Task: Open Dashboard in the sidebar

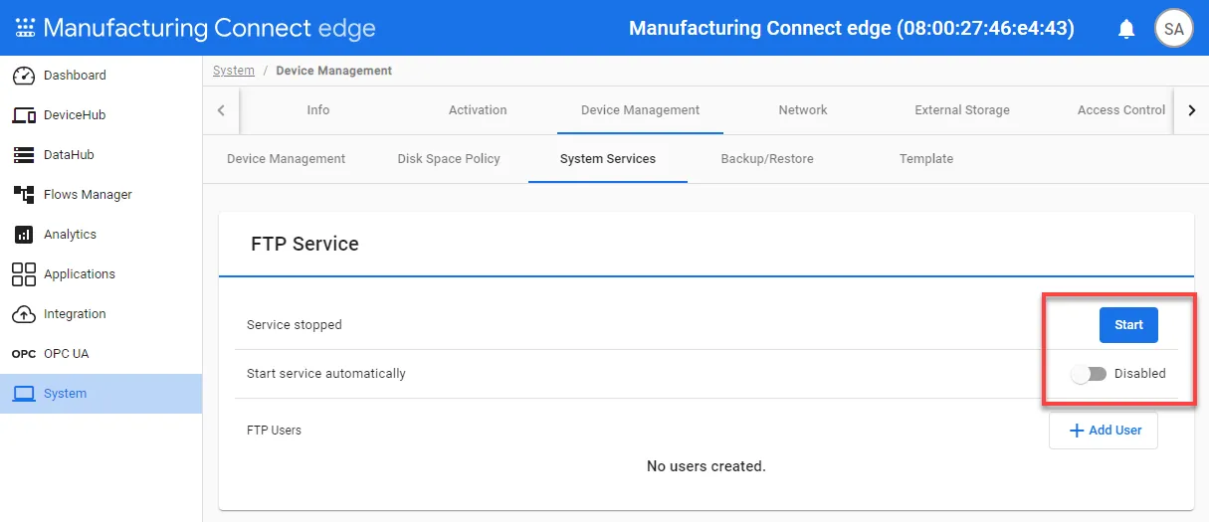Action: click(x=101, y=76)
